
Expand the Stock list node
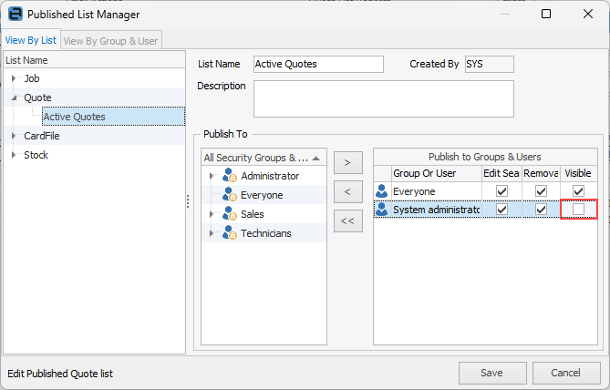click(14, 155)
